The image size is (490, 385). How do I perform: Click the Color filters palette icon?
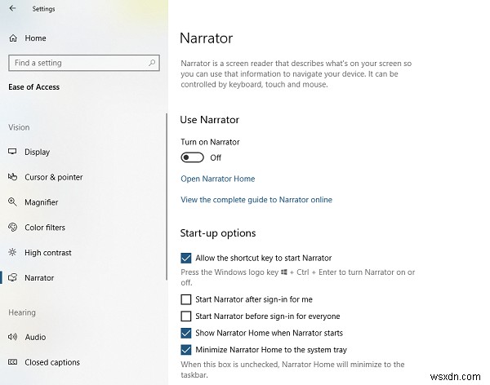pyautogui.click(x=12, y=228)
